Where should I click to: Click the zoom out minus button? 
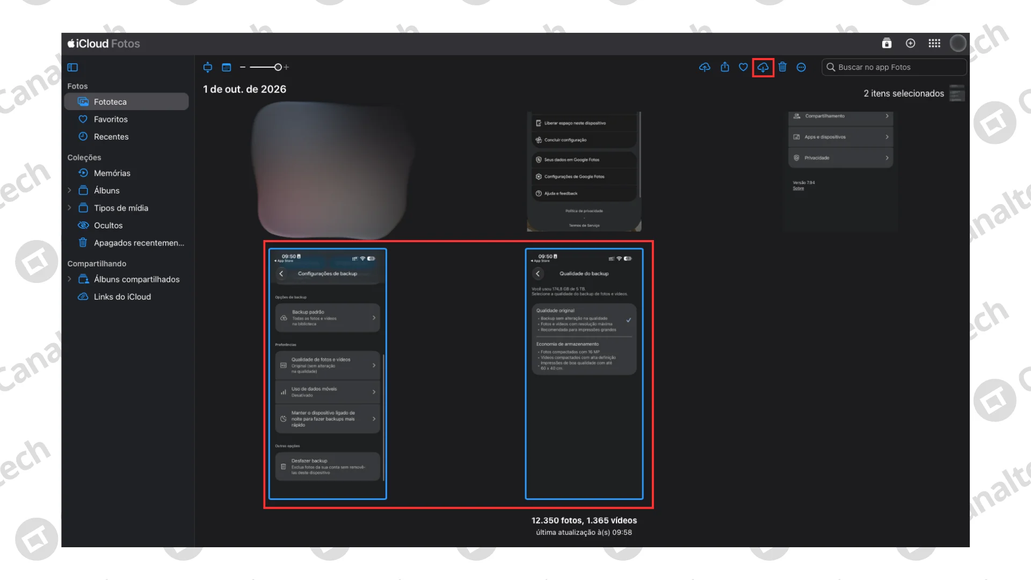pyautogui.click(x=243, y=67)
